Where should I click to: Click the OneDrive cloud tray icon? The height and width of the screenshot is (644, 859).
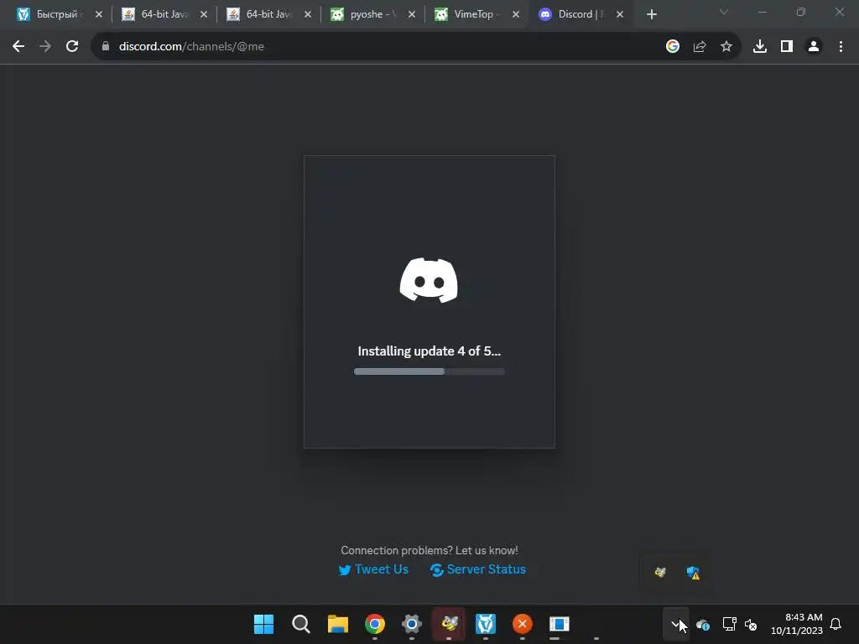point(703,624)
